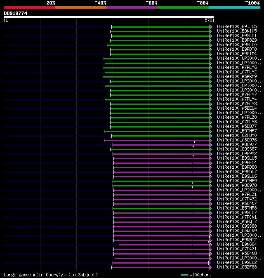Select UniRef100_B9SLU0 label
264x278 pixels.
[x=237, y=45]
